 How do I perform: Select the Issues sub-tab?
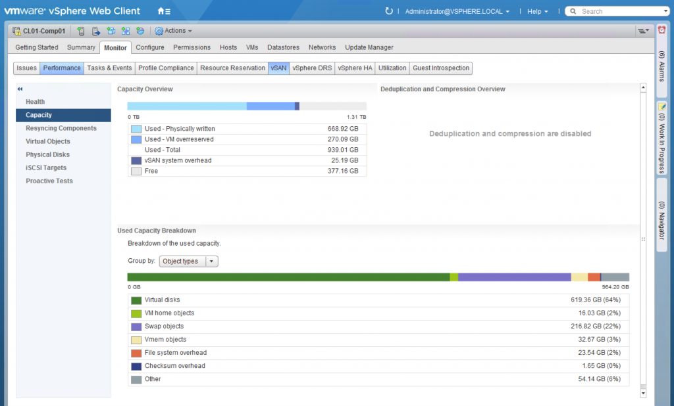pos(26,68)
